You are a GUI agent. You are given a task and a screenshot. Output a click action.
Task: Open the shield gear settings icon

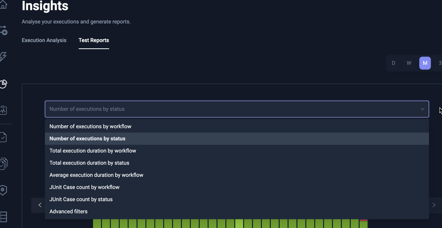coord(3,190)
